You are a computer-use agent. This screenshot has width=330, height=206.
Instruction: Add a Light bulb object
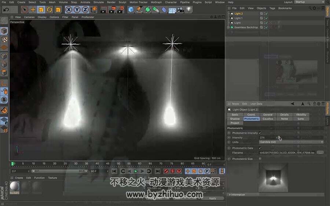click(x=189, y=10)
